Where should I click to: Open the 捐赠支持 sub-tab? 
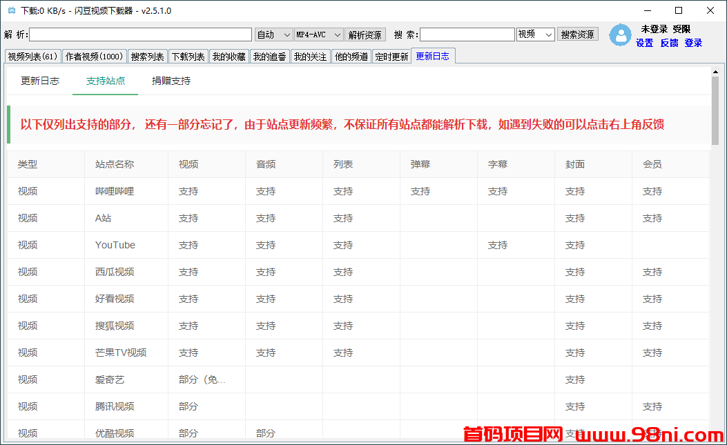pyautogui.click(x=171, y=81)
